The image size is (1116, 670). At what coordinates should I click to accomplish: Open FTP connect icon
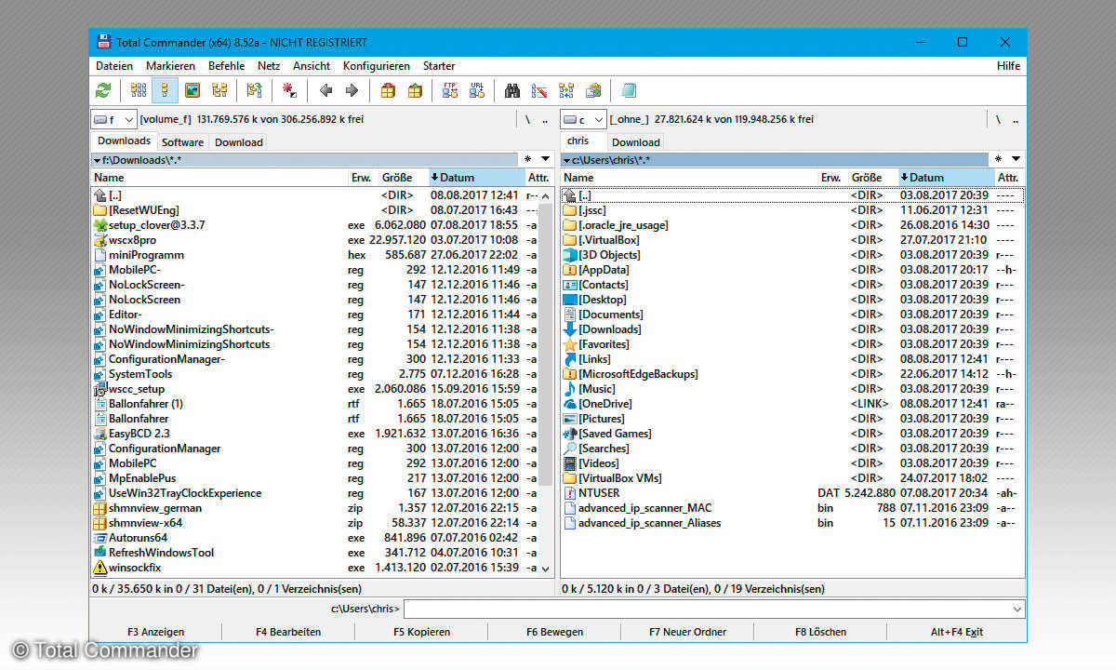coord(450,90)
